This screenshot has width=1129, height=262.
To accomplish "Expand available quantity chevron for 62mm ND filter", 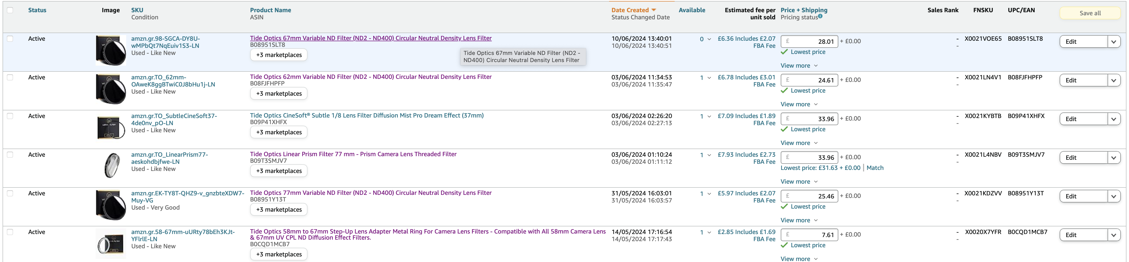I will click(709, 78).
